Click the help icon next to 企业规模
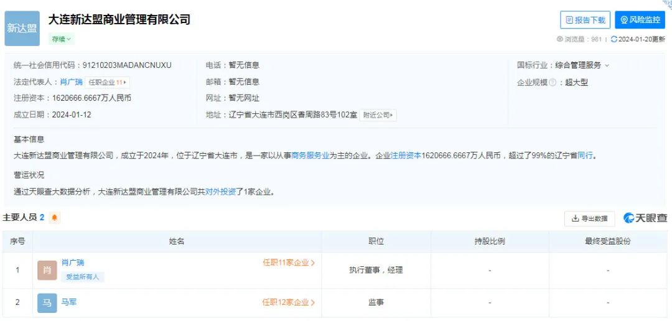The height and width of the screenshot is (321, 672). pos(553,83)
